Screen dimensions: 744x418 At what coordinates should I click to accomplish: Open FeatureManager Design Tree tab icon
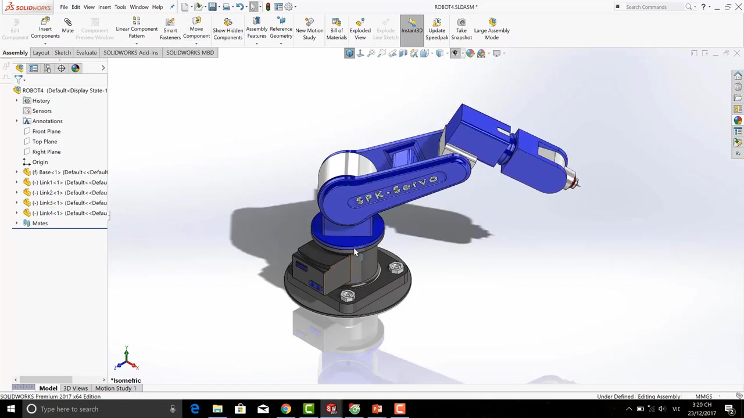pos(20,69)
